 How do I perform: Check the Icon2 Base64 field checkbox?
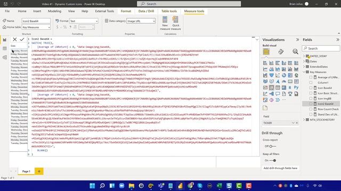(x=311, y=104)
